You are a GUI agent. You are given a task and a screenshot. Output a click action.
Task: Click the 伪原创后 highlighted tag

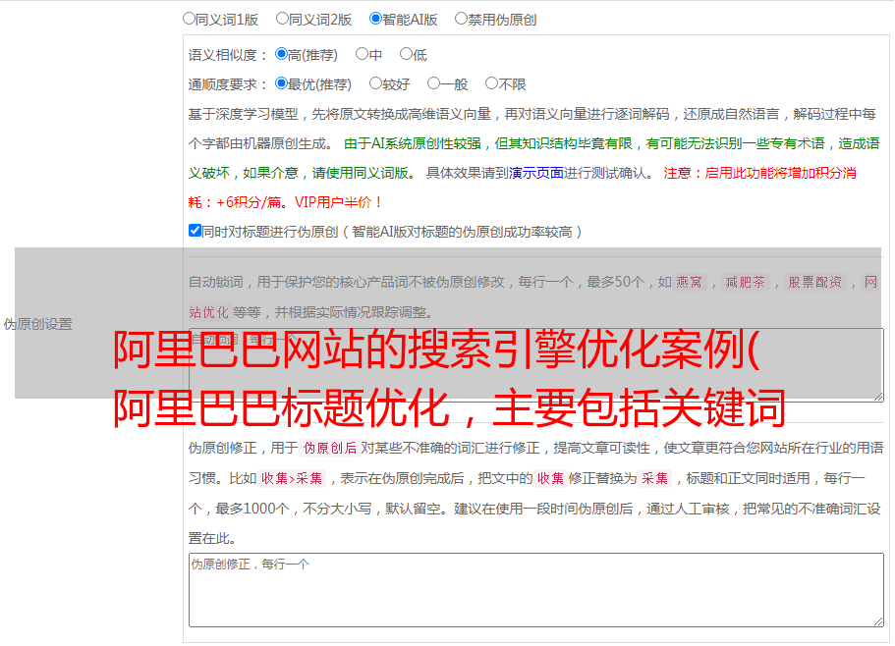pyautogui.click(x=330, y=448)
